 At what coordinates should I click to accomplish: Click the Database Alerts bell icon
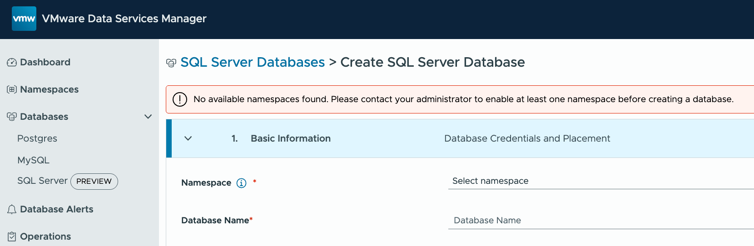point(12,209)
